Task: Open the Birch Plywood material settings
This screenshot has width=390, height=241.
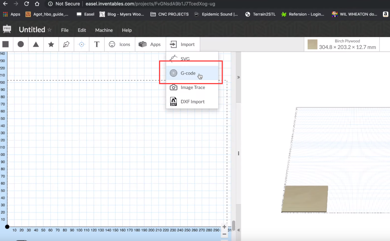Action: (x=342, y=44)
